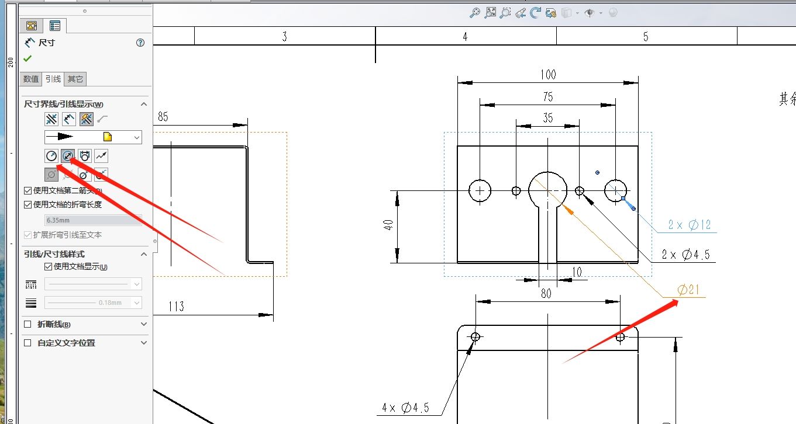Uncheck 使用文档的折弯长度 checkbox
The image size is (796, 424).
[27, 204]
